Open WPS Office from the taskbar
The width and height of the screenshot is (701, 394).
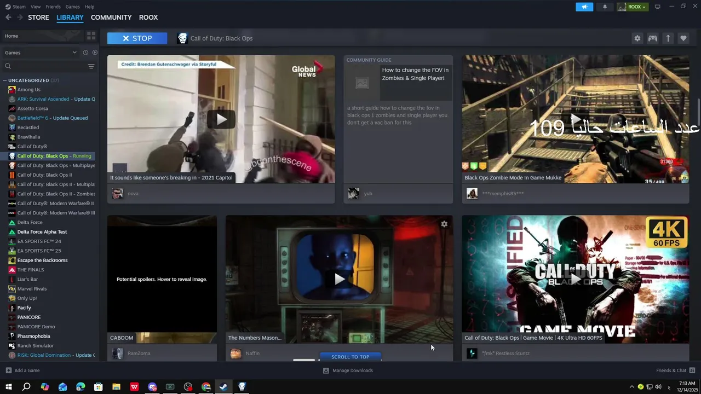[x=134, y=387]
